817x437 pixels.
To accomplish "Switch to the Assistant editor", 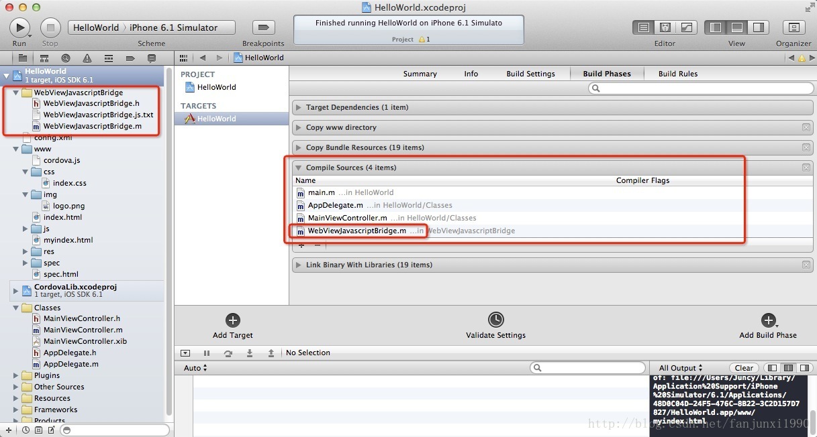I will click(665, 27).
